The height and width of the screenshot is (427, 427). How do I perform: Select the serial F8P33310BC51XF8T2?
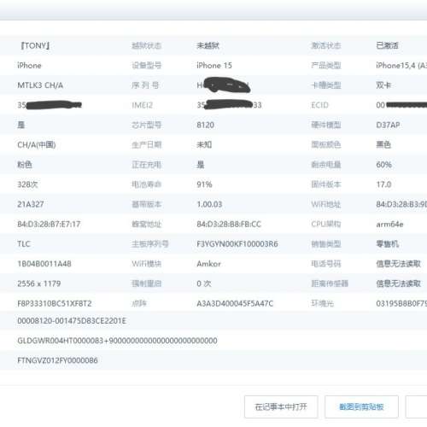[55, 303]
